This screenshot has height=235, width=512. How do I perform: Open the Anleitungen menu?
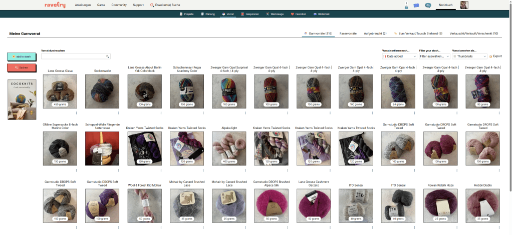83,5
